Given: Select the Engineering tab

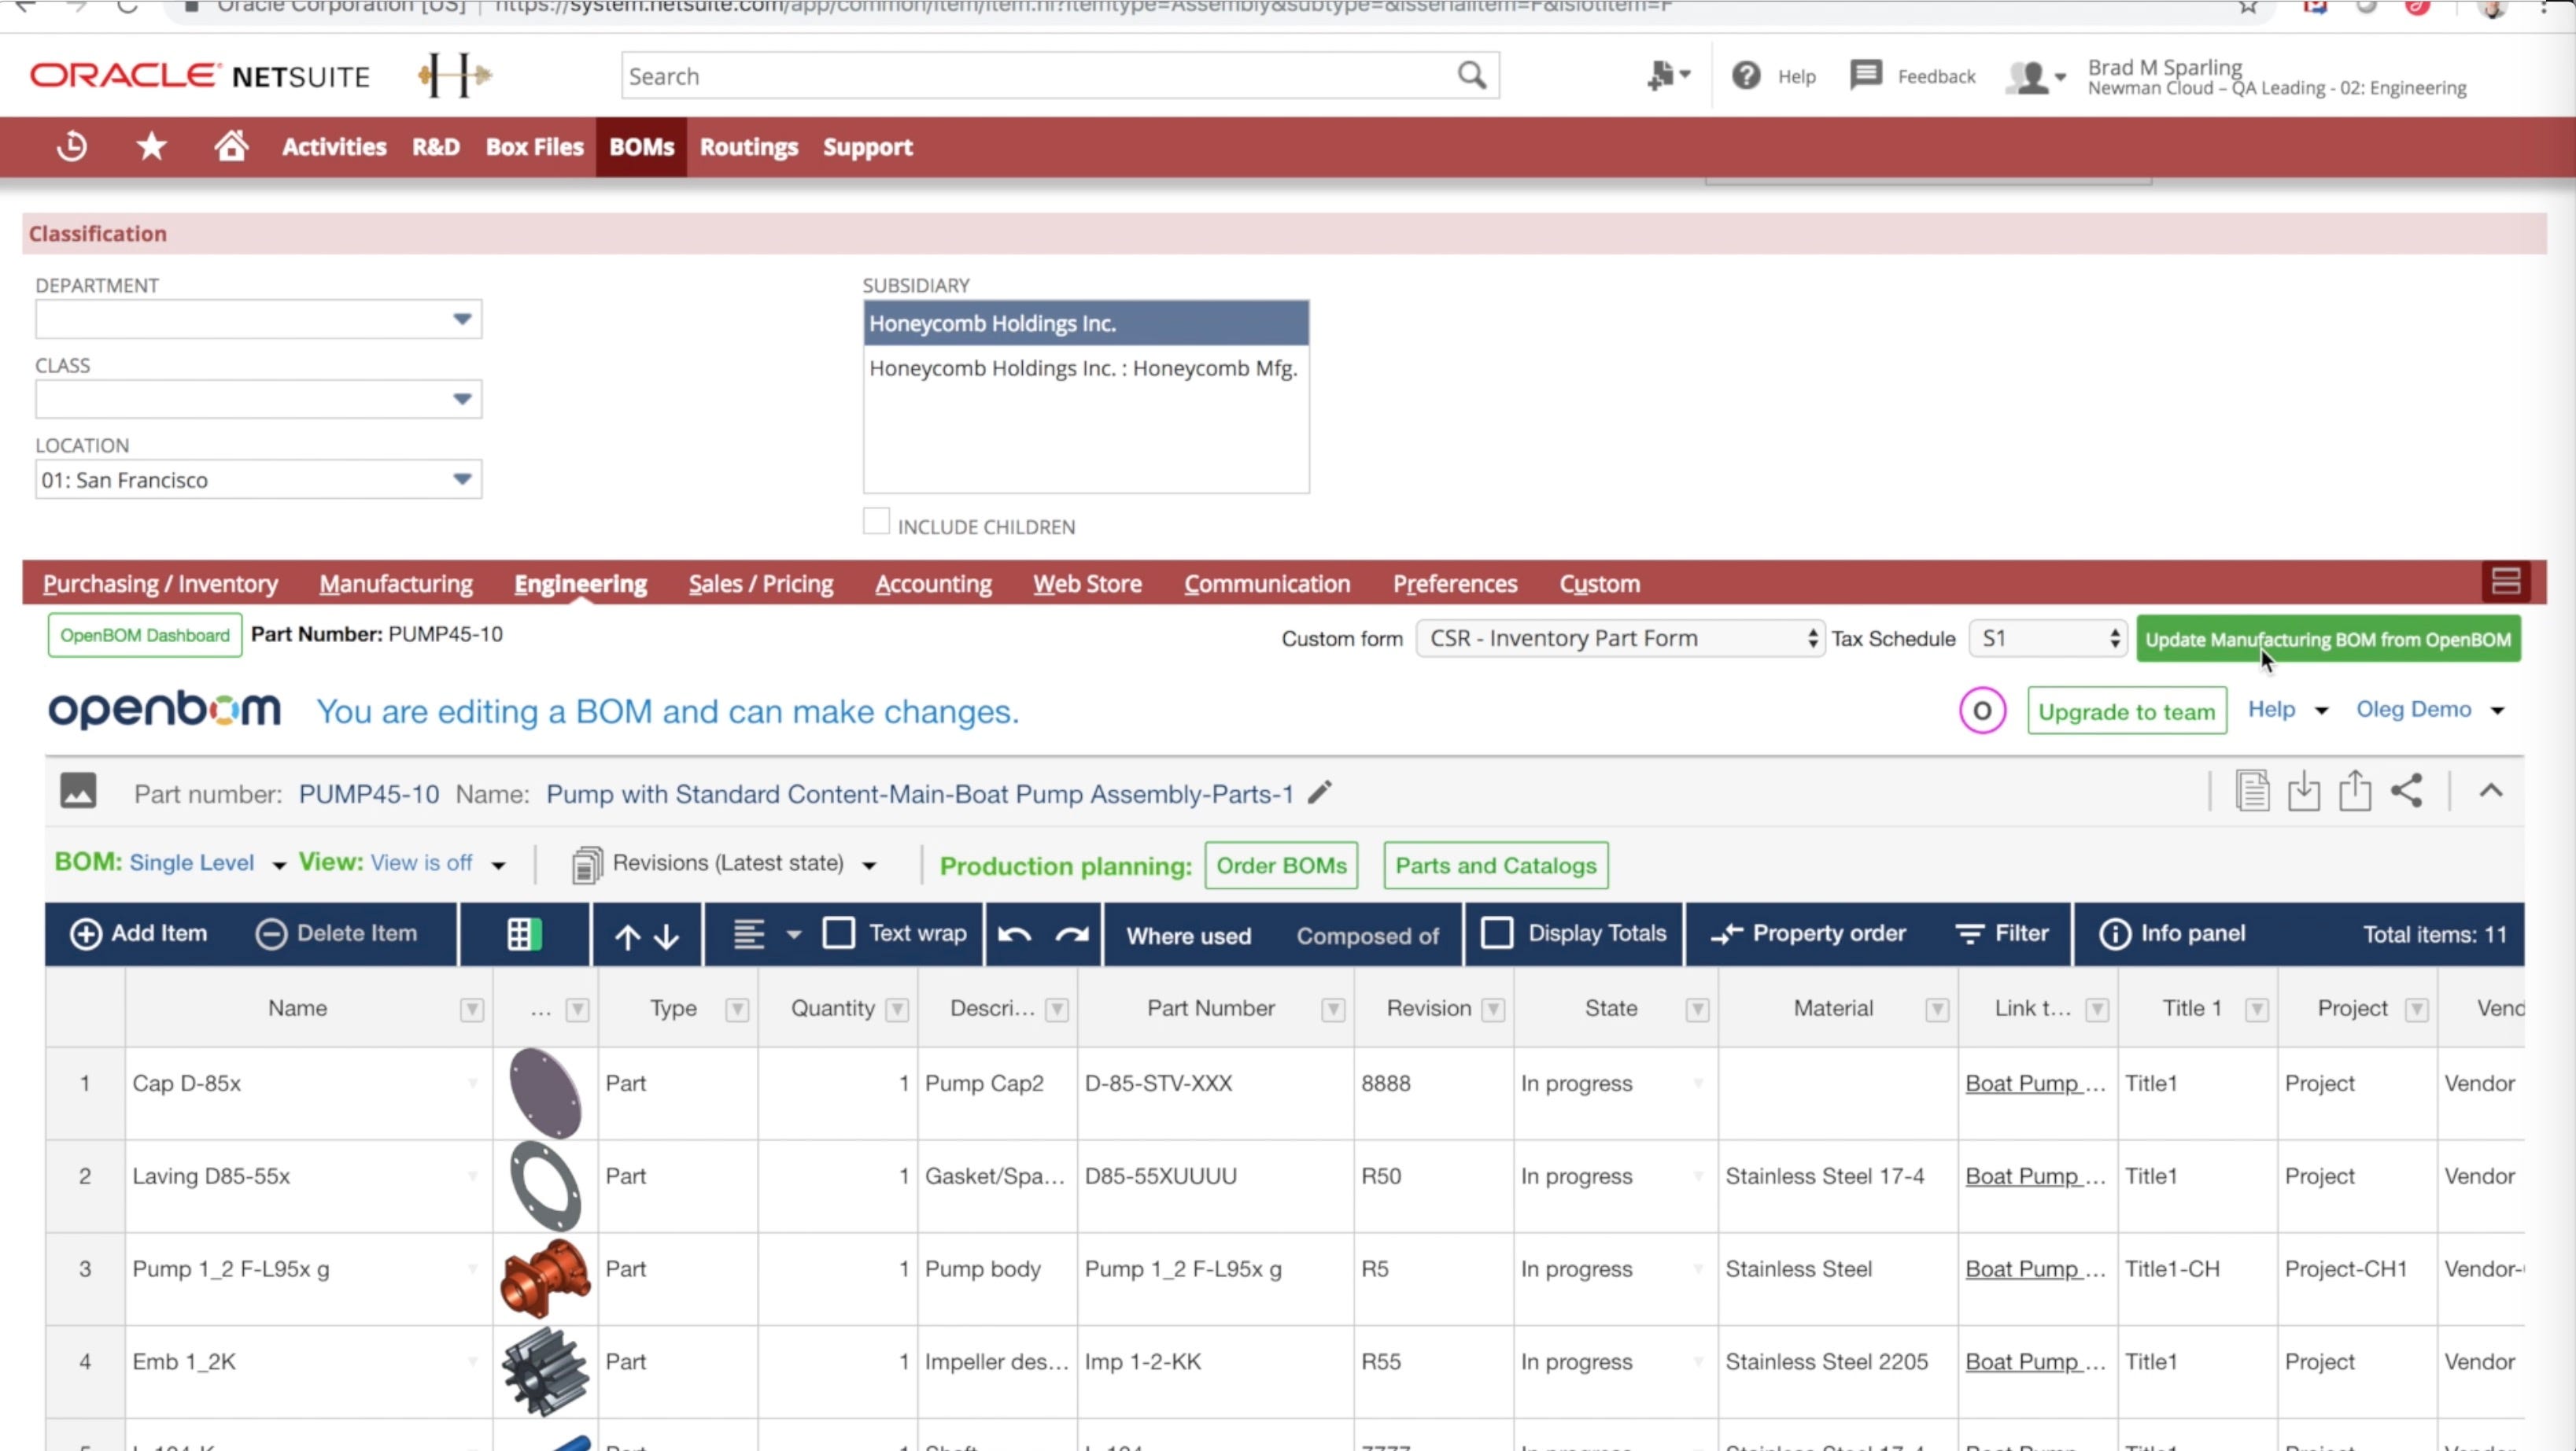Looking at the screenshot, I should [x=581, y=584].
